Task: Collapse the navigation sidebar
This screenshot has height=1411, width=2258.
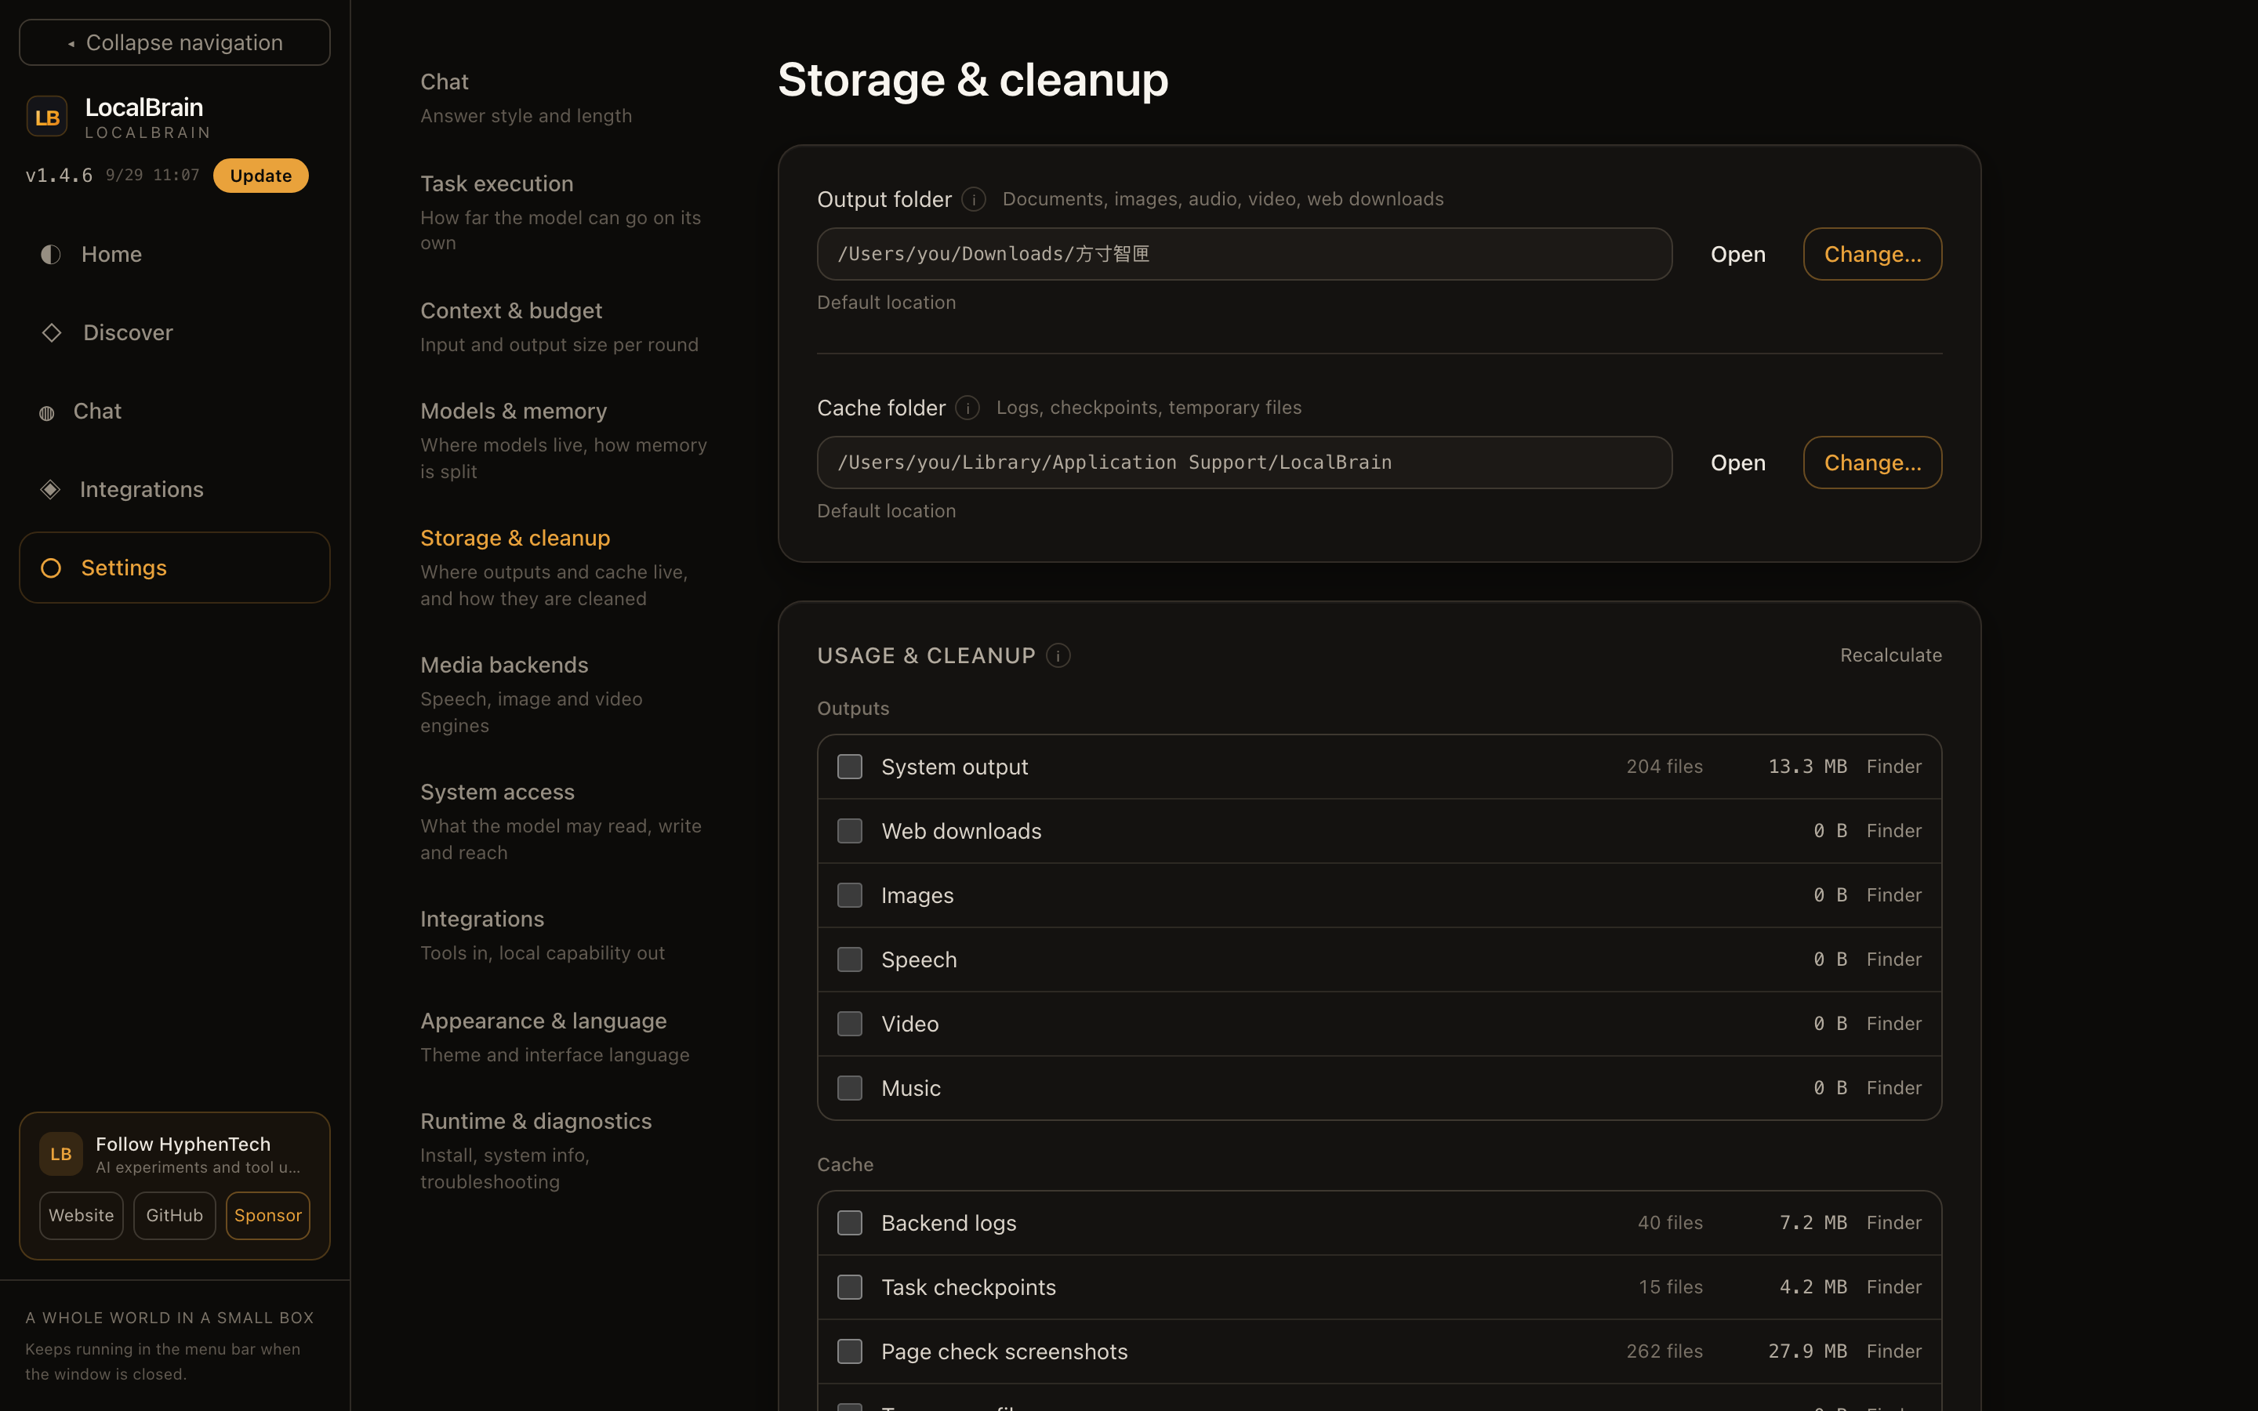Action: click(x=175, y=43)
